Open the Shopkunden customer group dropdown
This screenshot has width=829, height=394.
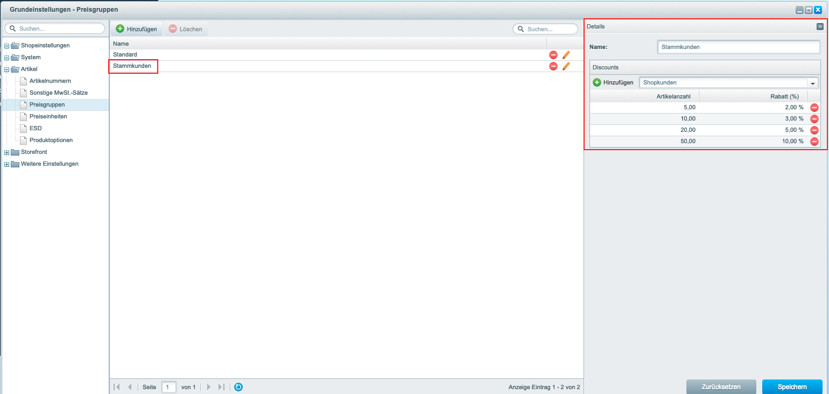(x=812, y=83)
